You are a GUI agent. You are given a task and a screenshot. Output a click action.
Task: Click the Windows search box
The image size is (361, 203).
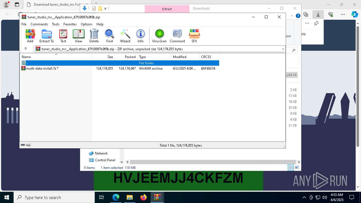pyautogui.click(x=54, y=197)
